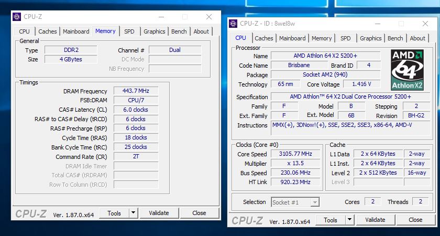This screenshot has width=440, height=236.
Task: Click the Instructions list field
Action: (x=350, y=128)
